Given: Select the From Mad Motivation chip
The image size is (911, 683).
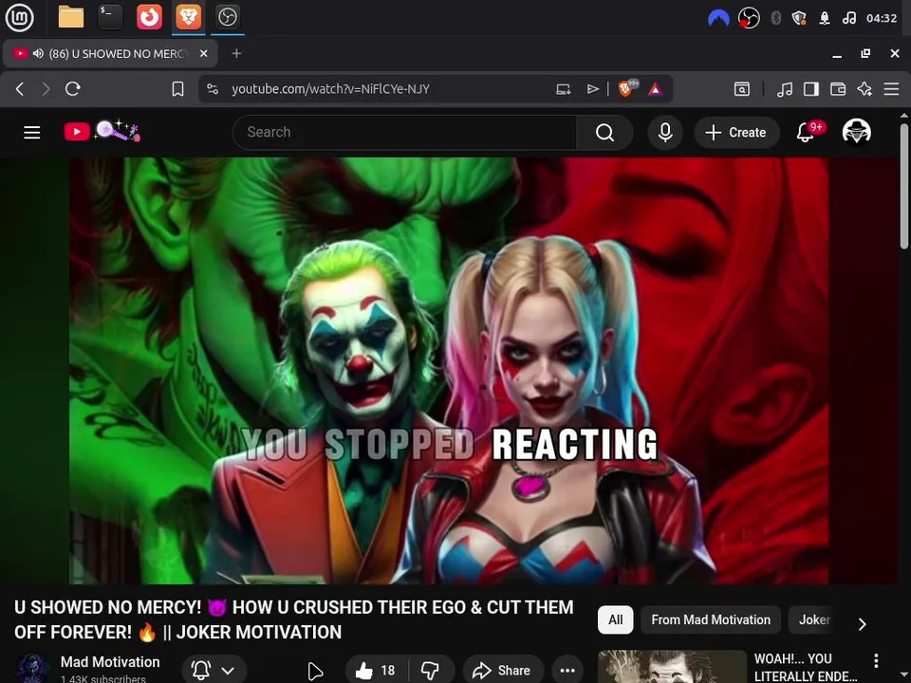Looking at the screenshot, I should [711, 619].
